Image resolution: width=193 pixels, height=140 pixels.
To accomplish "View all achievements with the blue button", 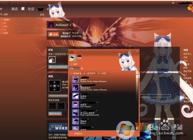I will pyautogui.click(x=55, y=114).
